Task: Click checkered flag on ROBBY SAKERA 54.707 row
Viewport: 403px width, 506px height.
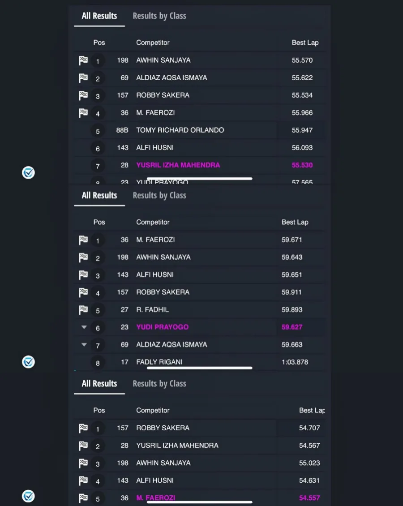Action: (x=83, y=428)
